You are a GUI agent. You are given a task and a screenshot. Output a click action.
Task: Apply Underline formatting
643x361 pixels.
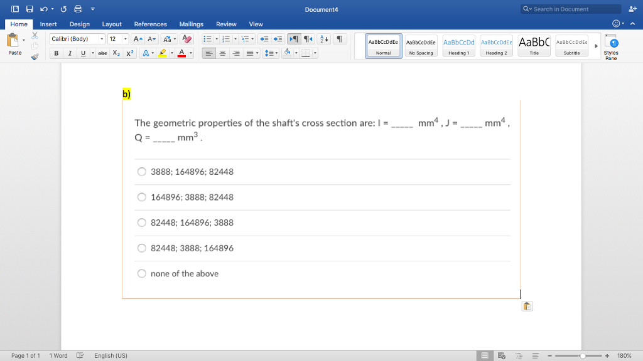point(84,53)
